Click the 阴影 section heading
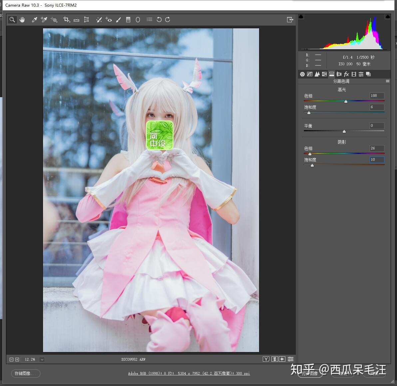This screenshot has width=397, height=386. tap(342, 142)
